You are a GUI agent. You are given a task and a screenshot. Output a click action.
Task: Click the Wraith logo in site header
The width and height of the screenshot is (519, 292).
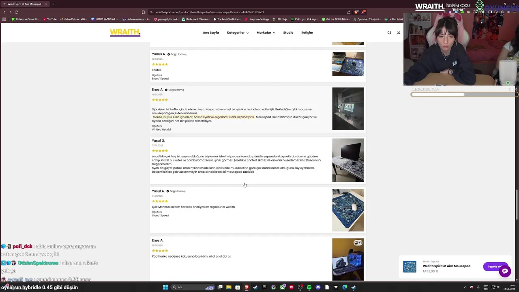(x=125, y=32)
